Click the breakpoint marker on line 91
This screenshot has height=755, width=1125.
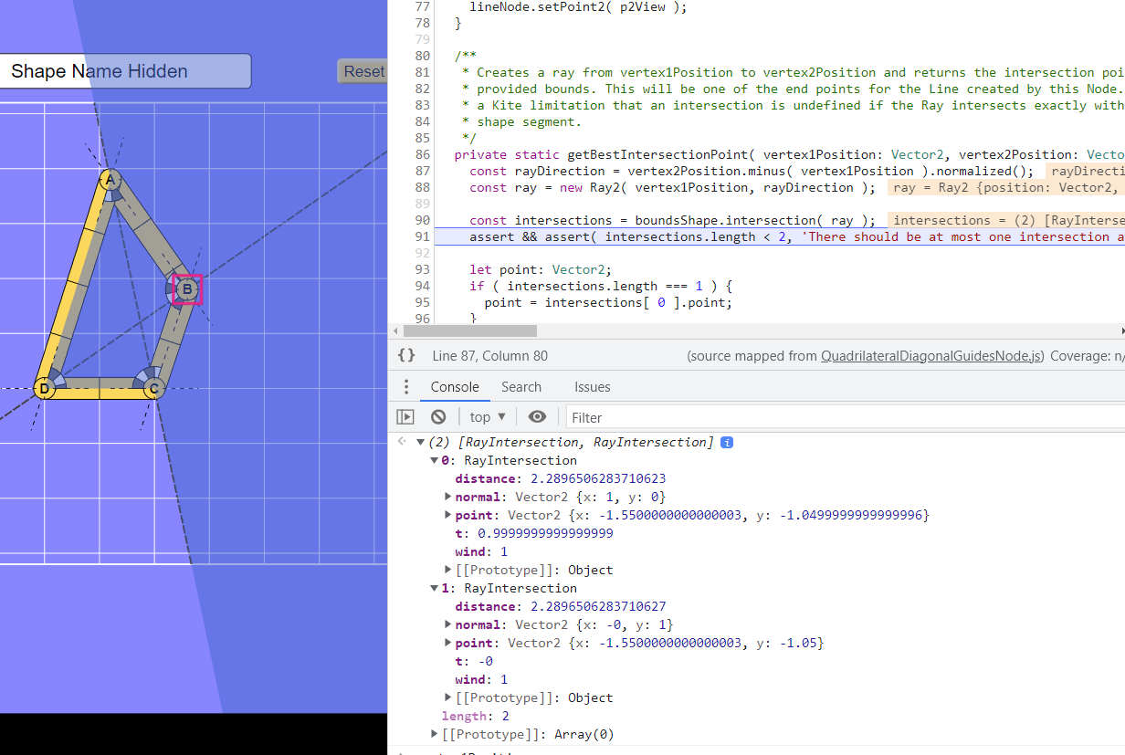click(x=421, y=236)
